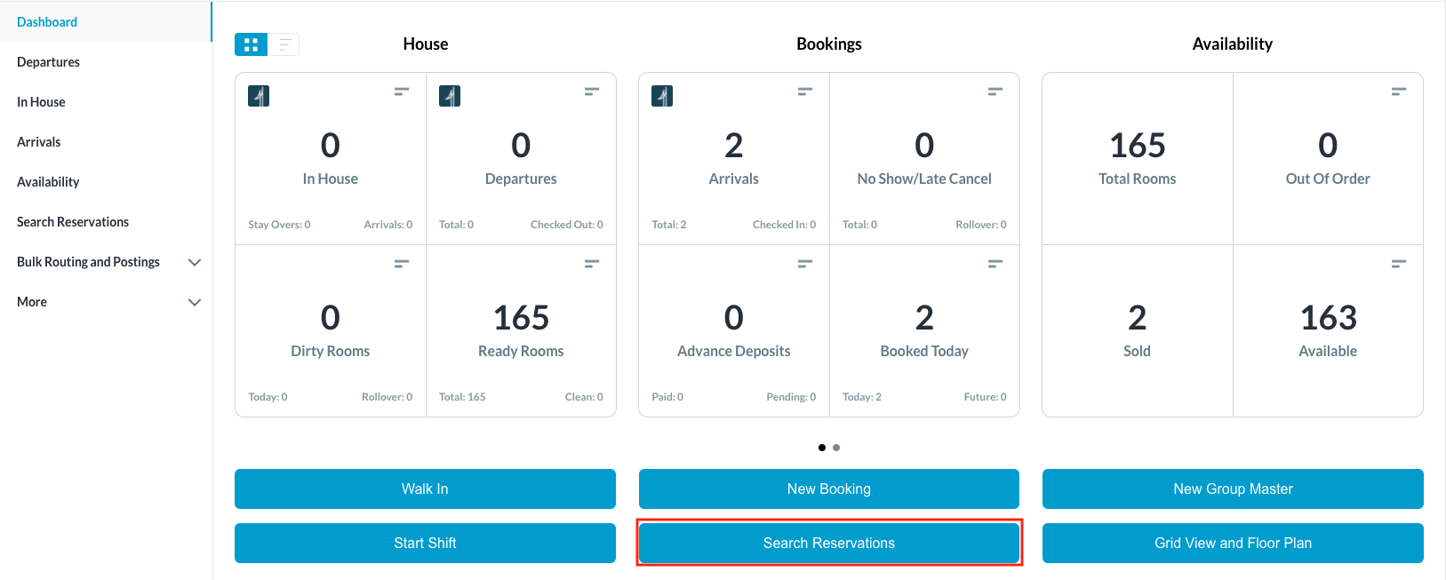Go to second dashboard page dot
1446x580 pixels.
pos(836,448)
